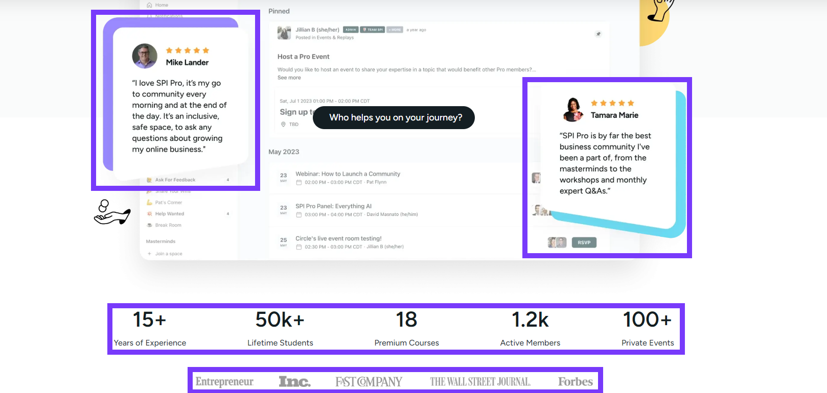Click calendar icon beside Webinar event time
The image size is (827, 393).
pyautogui.click(x=299, y=182)
